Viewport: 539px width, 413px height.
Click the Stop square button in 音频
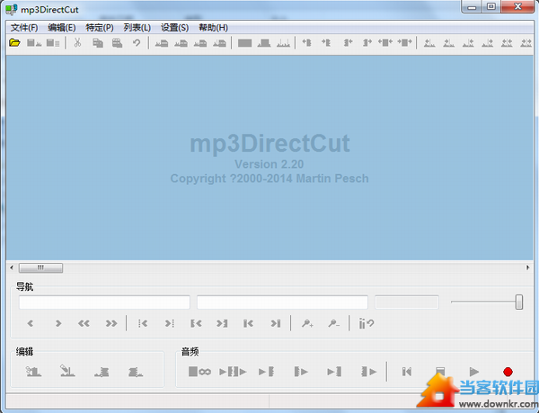pos(440,371)
